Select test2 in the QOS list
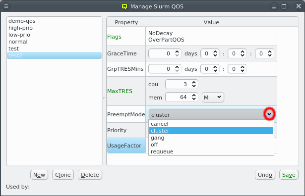 [54, 55]
